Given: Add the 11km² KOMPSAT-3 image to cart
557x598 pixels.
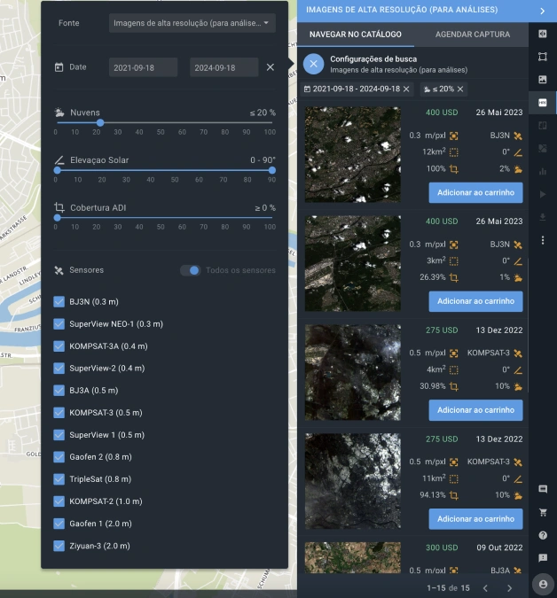Looking at the screenshot, I should 475,518.
